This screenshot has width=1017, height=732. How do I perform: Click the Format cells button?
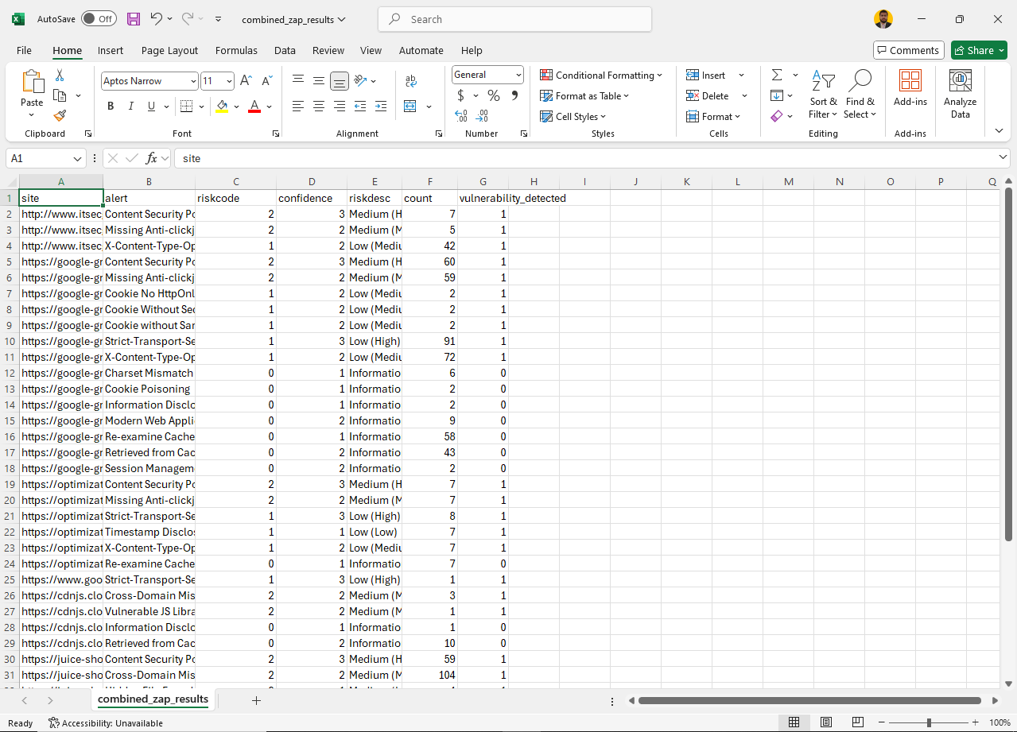pos(713,116)
